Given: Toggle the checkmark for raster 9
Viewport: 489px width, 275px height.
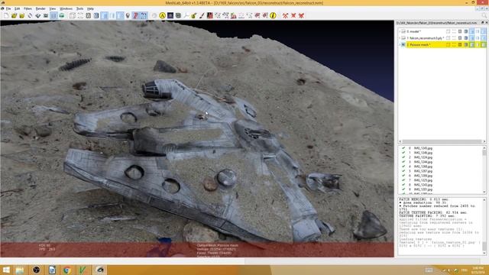Looking at the screenshot, I should pos(403,189).
